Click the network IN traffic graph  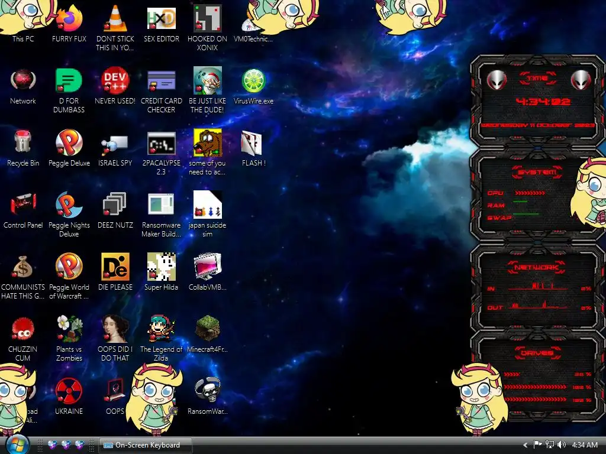click(538, 287)
